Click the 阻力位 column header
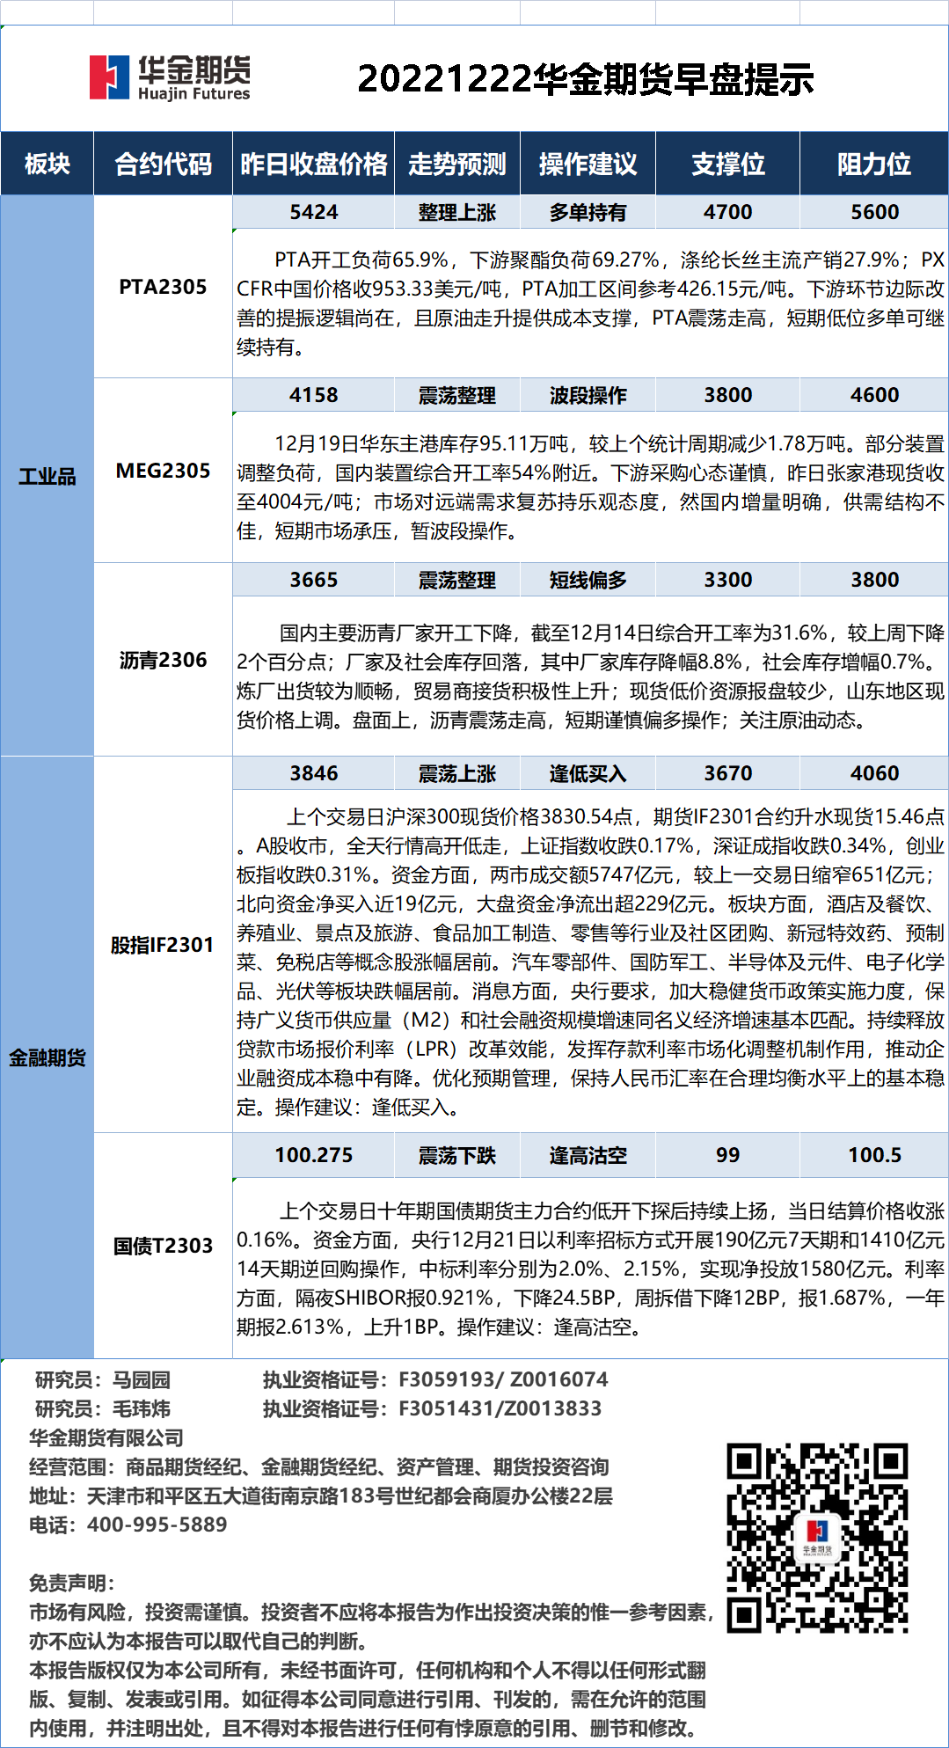Screen dimensions: 949x1748 pos(874,164)
